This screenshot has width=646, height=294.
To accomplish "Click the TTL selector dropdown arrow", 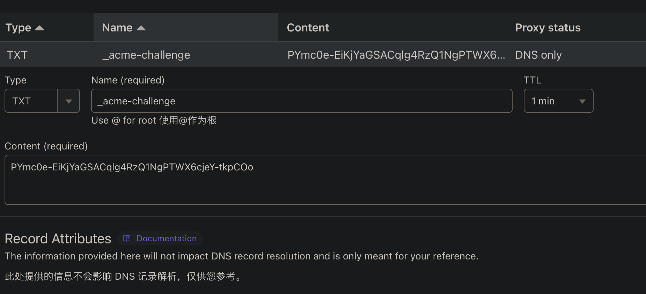I will 582,101.
